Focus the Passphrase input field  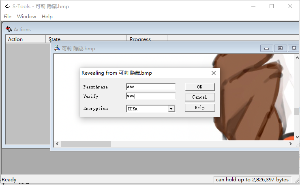click(151, 87)
